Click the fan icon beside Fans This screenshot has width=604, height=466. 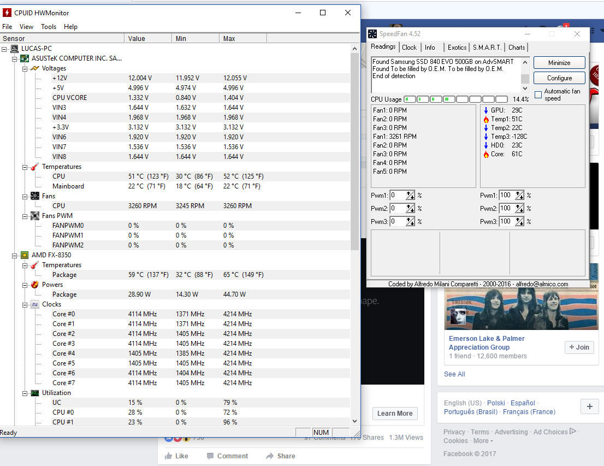[35, 196]
